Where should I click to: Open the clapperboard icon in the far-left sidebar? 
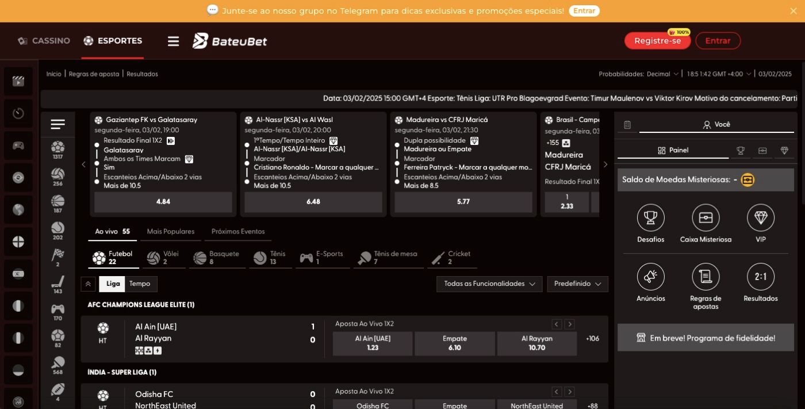[18, 81]
